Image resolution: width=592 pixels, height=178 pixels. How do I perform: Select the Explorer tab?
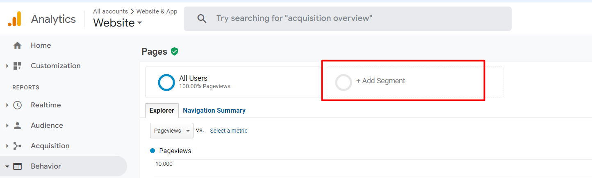[162, 110]
